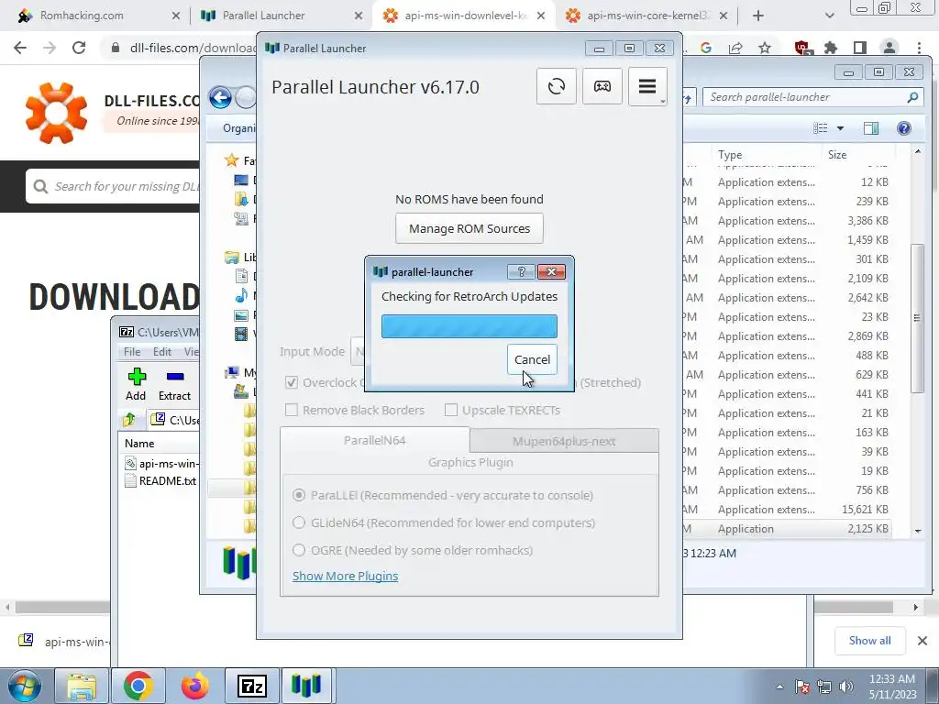Viewport: 939px width, 704px height.
Task: Select README.txt in 7-Zip
Action: [x=161, y=480]
